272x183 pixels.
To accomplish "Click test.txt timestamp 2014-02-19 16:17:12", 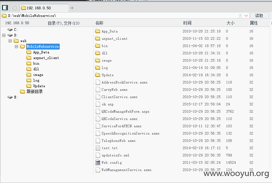I will 202,148.
